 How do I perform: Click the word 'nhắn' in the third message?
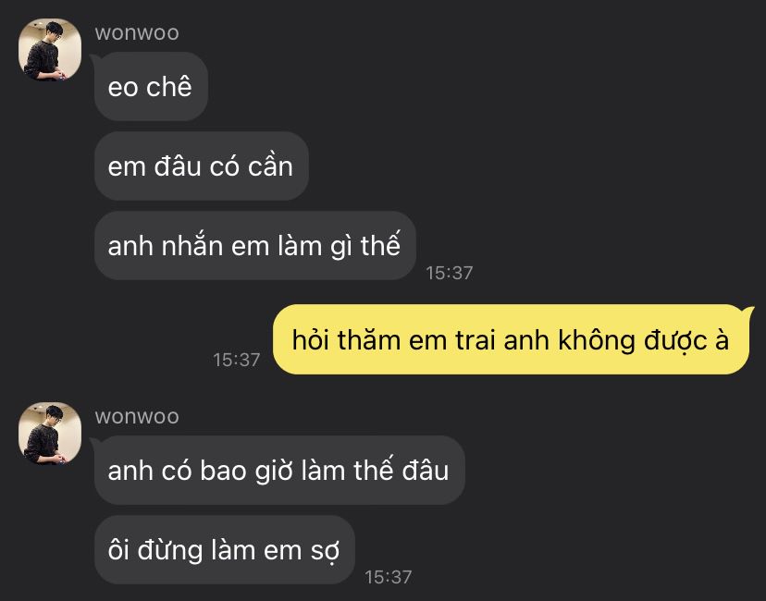coord(192,246)
